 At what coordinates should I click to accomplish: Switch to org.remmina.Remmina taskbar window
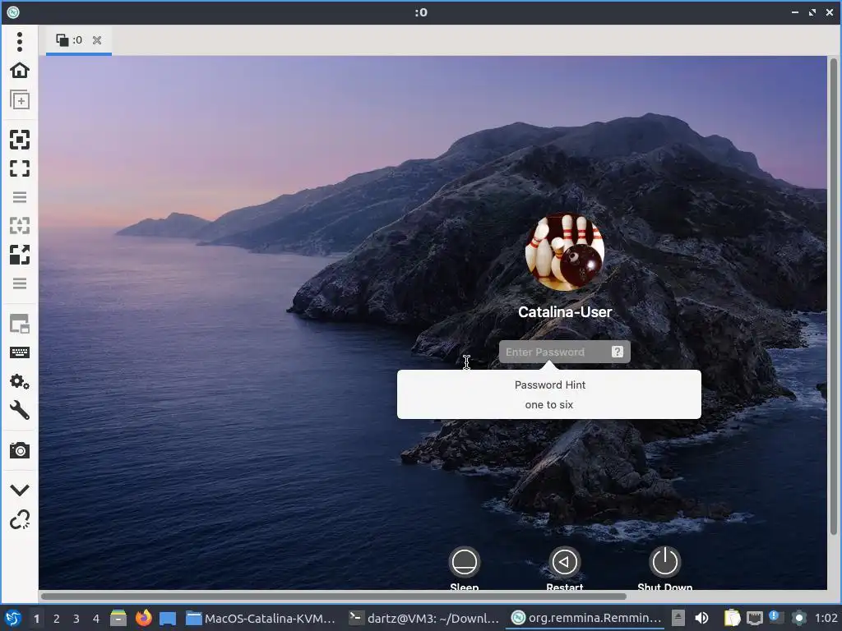coord(586,618)
